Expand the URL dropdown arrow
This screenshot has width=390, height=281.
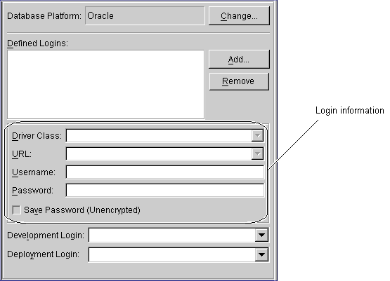click(x=257, y=153)
